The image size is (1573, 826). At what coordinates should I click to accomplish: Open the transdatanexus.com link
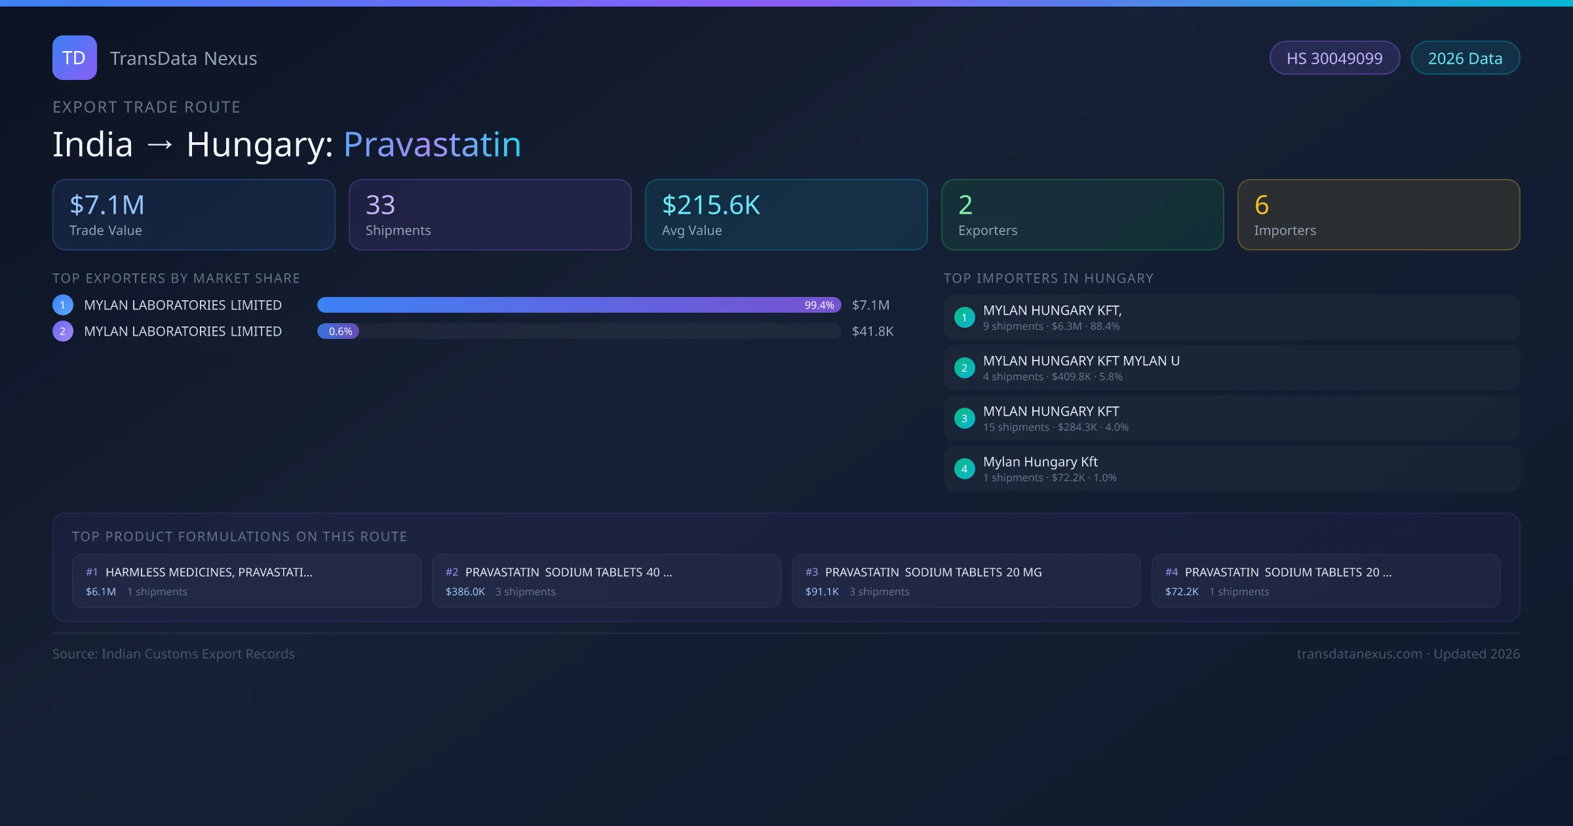[x=1359, y=654]
